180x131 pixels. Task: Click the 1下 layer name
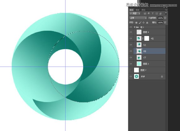[x=145, y=57]
